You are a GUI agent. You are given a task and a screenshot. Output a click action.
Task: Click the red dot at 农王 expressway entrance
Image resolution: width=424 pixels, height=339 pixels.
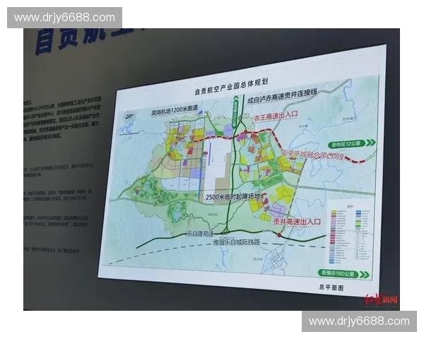point(245,132)
